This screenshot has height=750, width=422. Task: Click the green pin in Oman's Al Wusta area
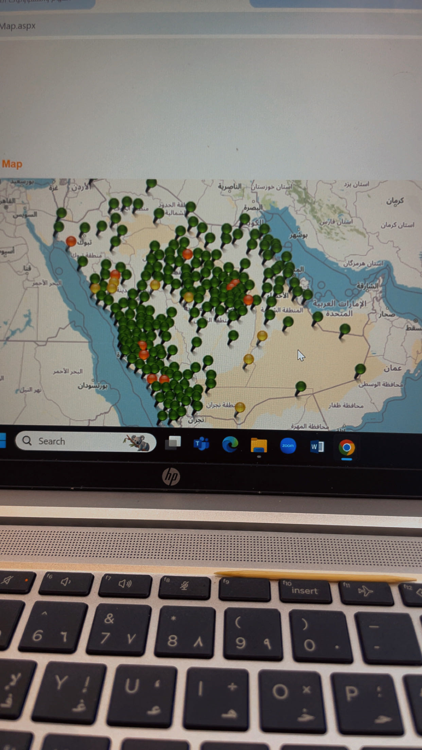(360, 369)
